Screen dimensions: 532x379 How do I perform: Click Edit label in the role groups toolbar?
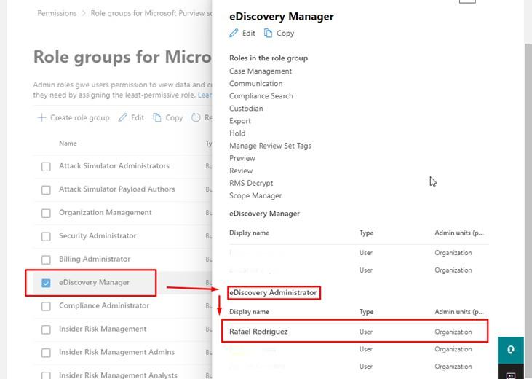click(x=138, y=117)
